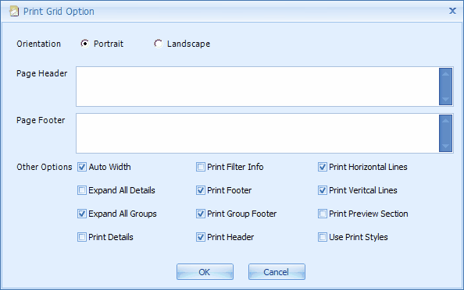Disable Print Veritcal Lines checkbox
464x290 pixels.
pyautogui.click(x=323, y=190)
